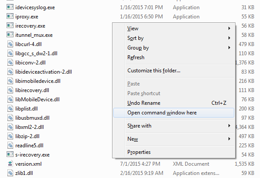The height and width of the screenshot is (178, 260).
Task: Expand the Group by submenu arrow
Action: point(229,48)
